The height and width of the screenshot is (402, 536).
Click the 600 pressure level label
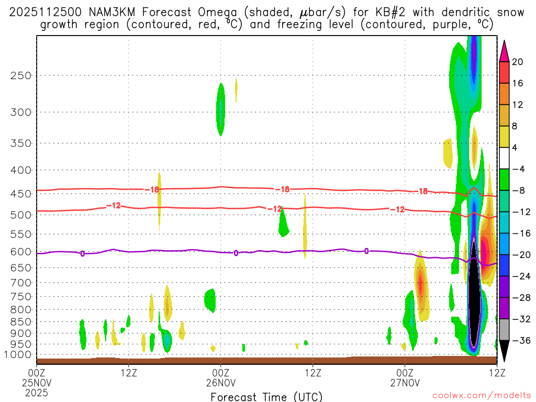21,252
